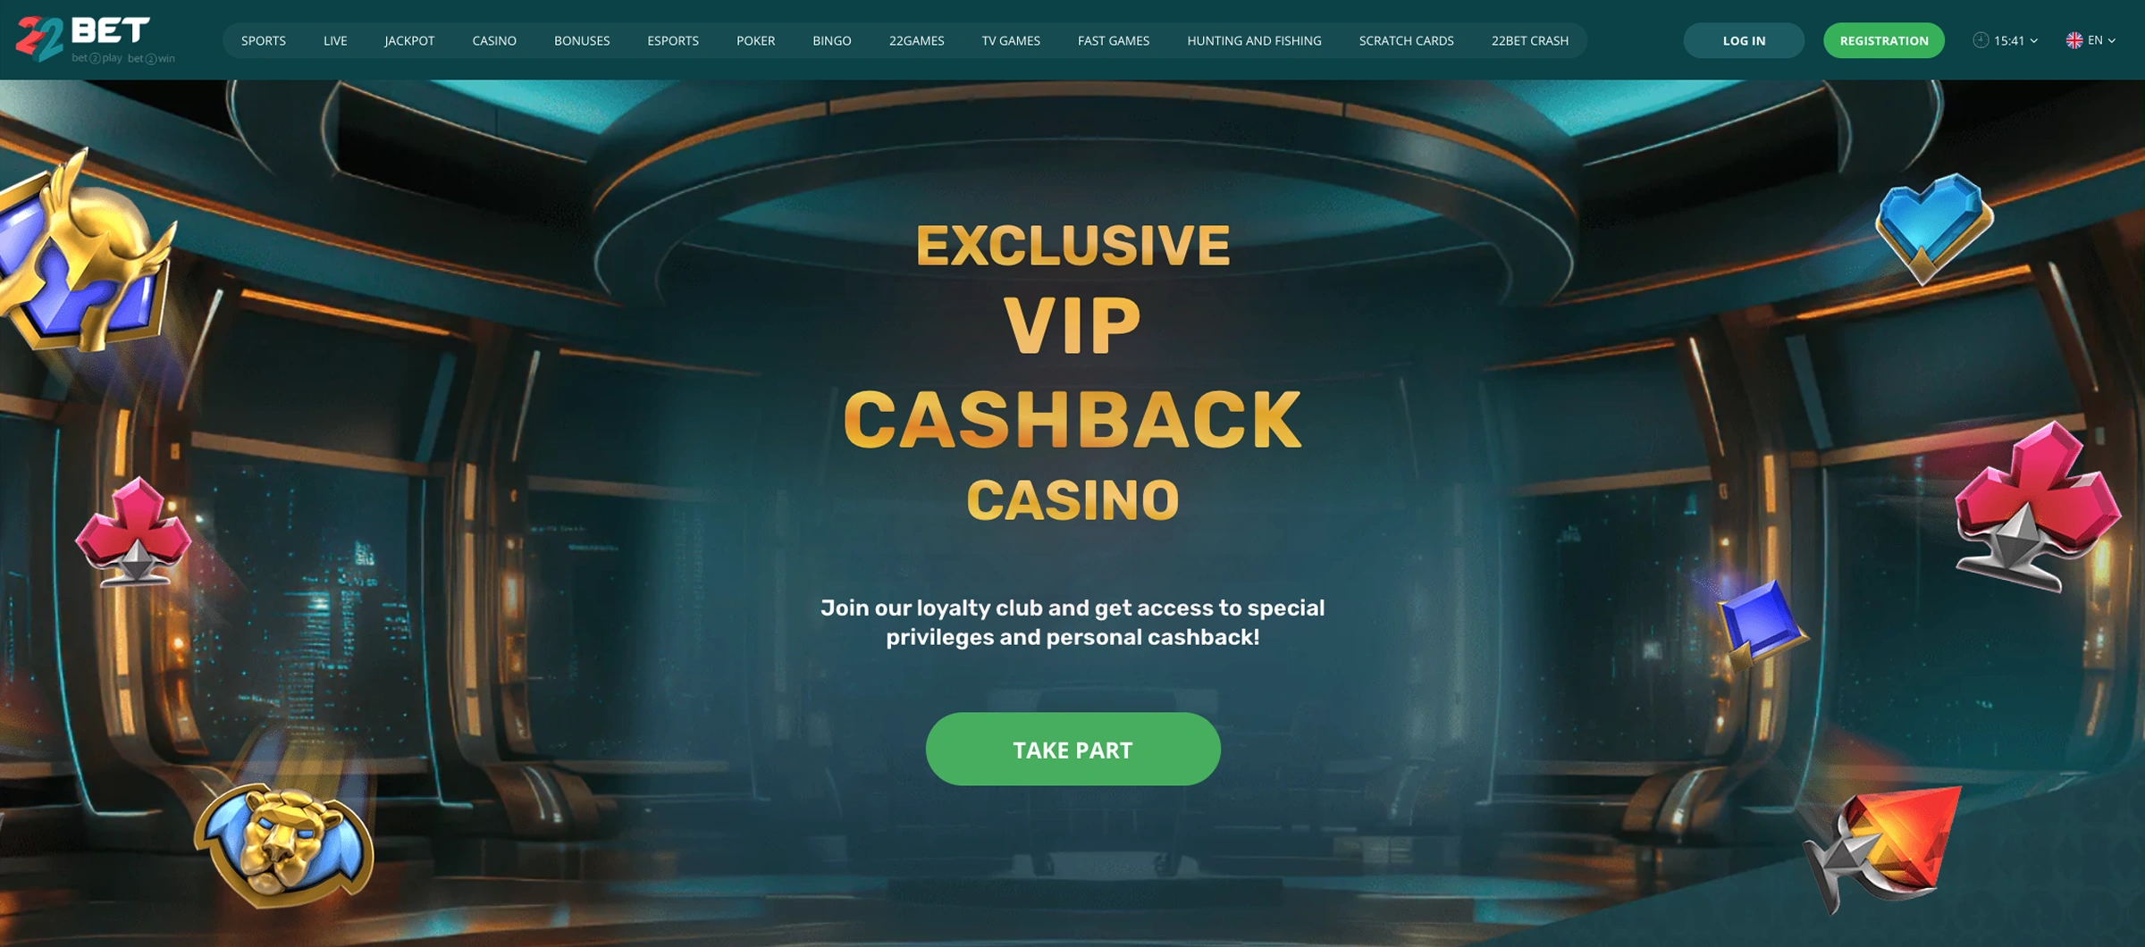Select Esports in the navigation bar

(x=673, y=40)
